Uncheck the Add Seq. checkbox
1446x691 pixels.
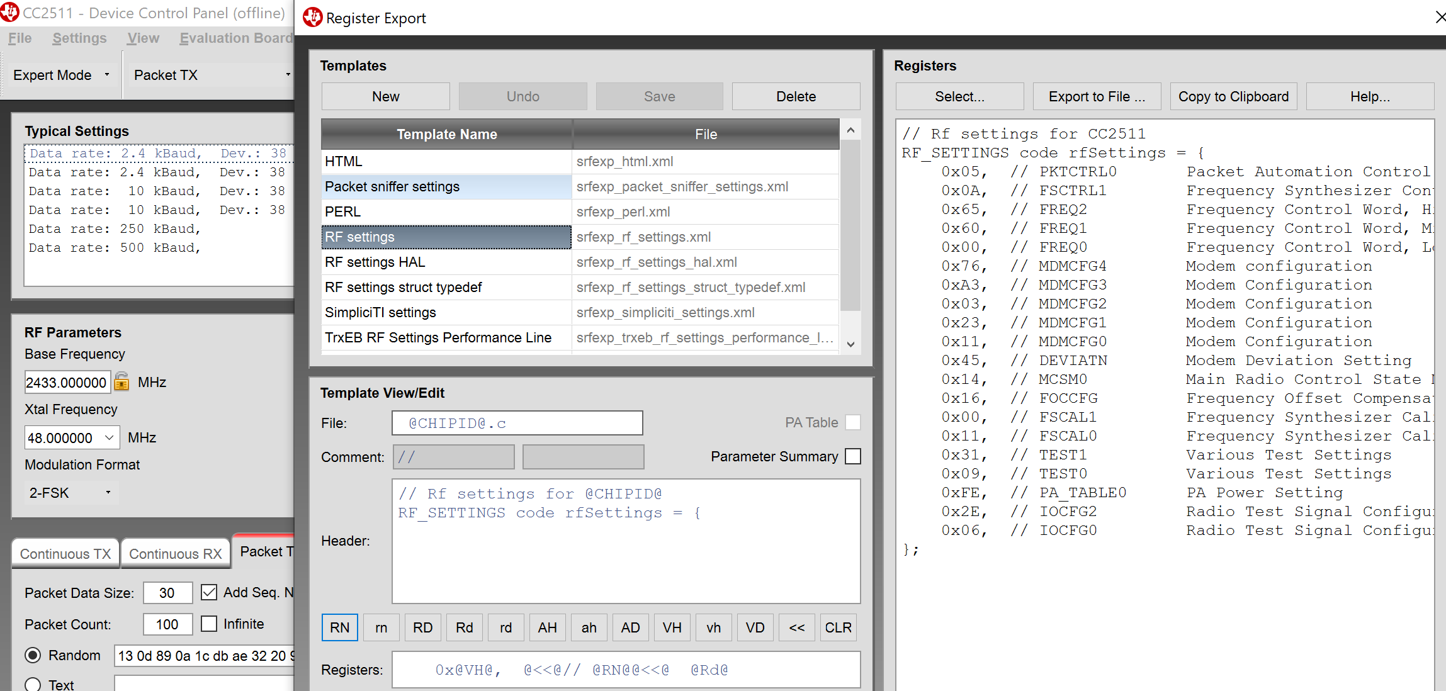point(209,592)
